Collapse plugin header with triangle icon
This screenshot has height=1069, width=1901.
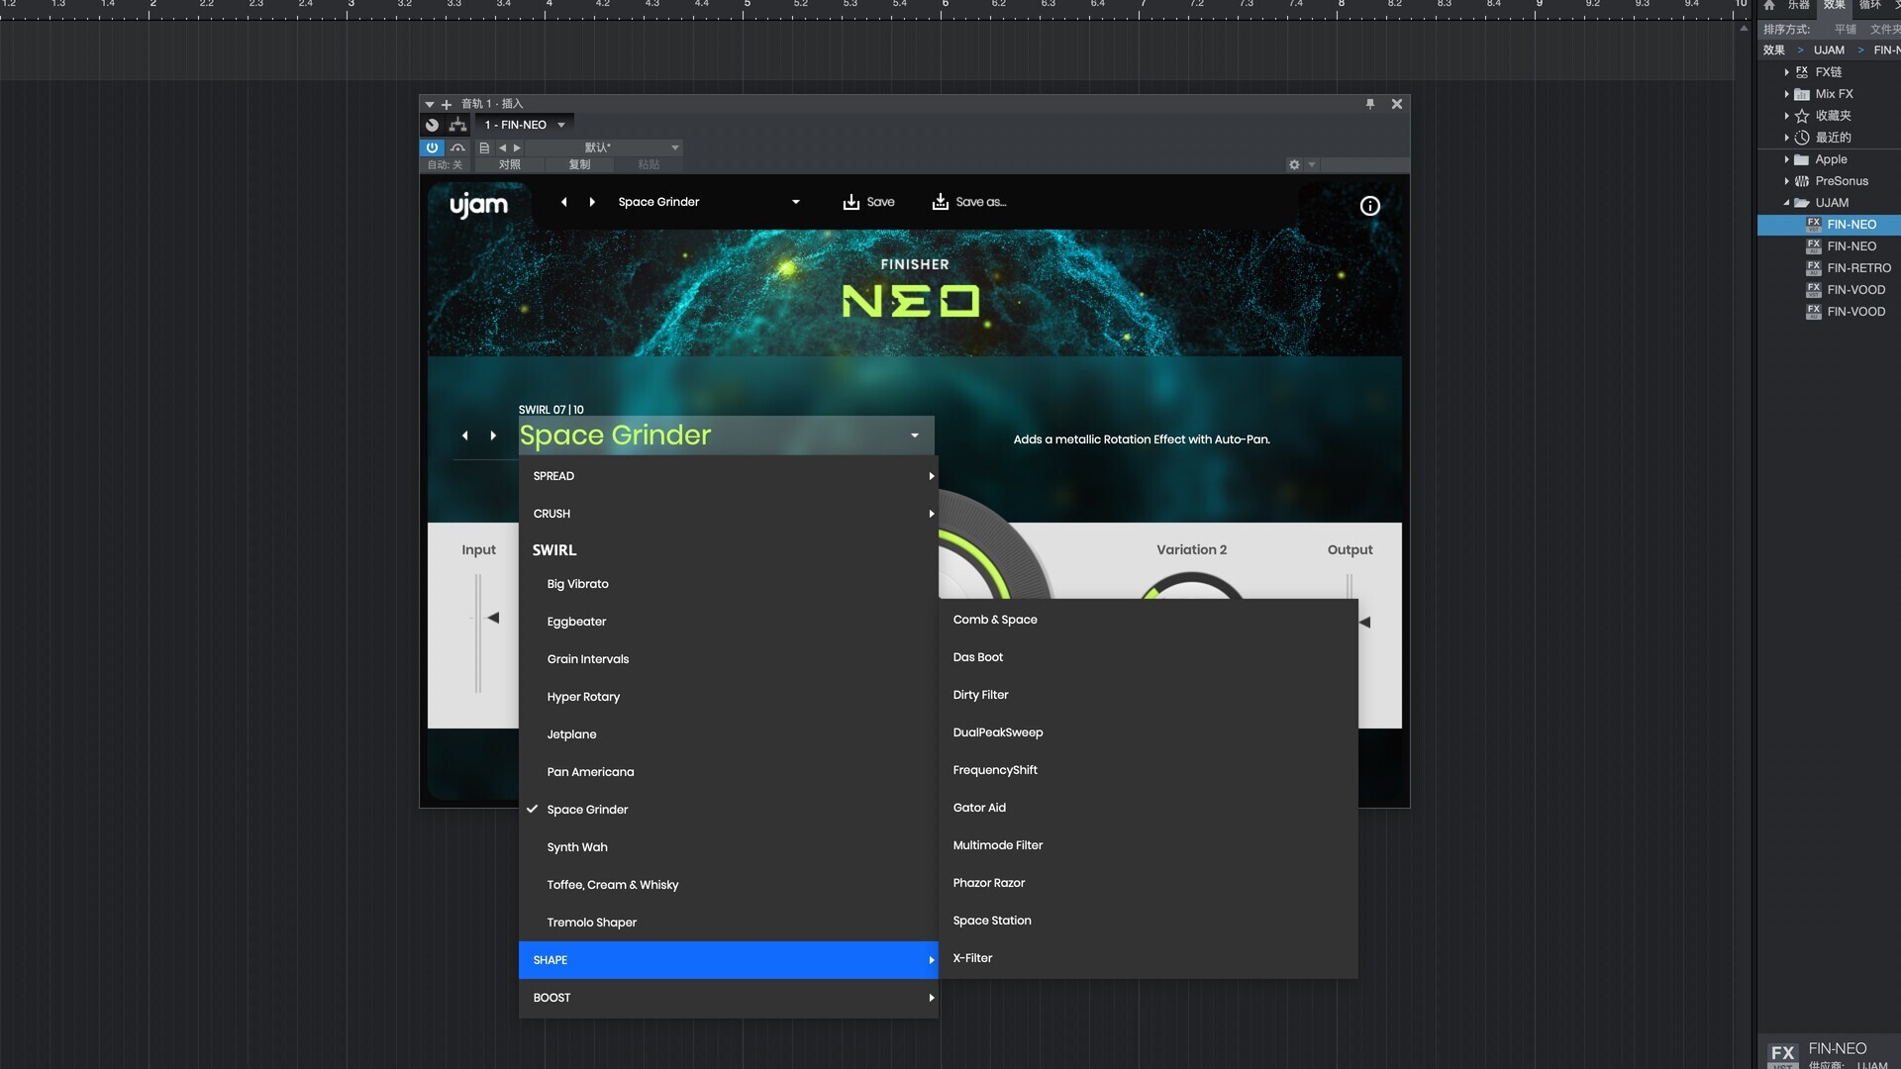point(430,104)
